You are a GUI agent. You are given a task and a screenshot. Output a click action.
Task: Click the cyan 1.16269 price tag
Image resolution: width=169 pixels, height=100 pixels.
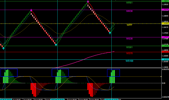[165, 59]
